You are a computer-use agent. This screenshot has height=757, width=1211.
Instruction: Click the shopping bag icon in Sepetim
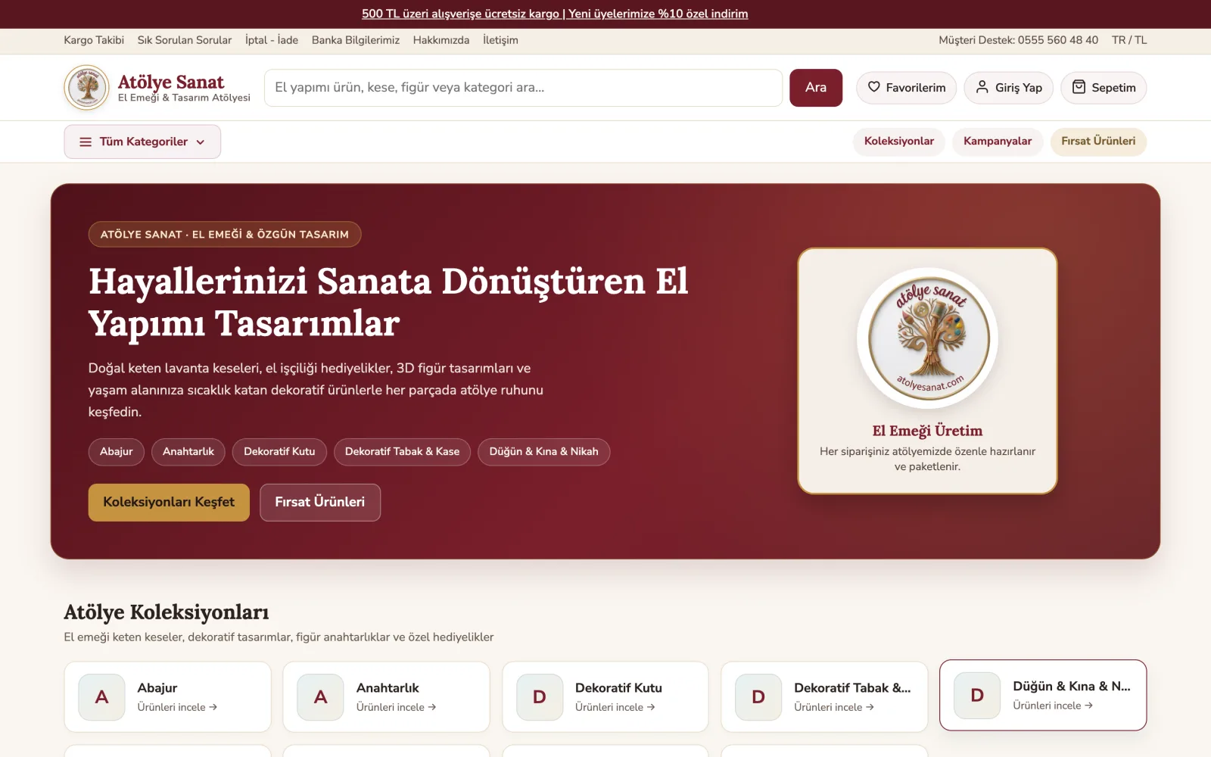pos(1079,87)
